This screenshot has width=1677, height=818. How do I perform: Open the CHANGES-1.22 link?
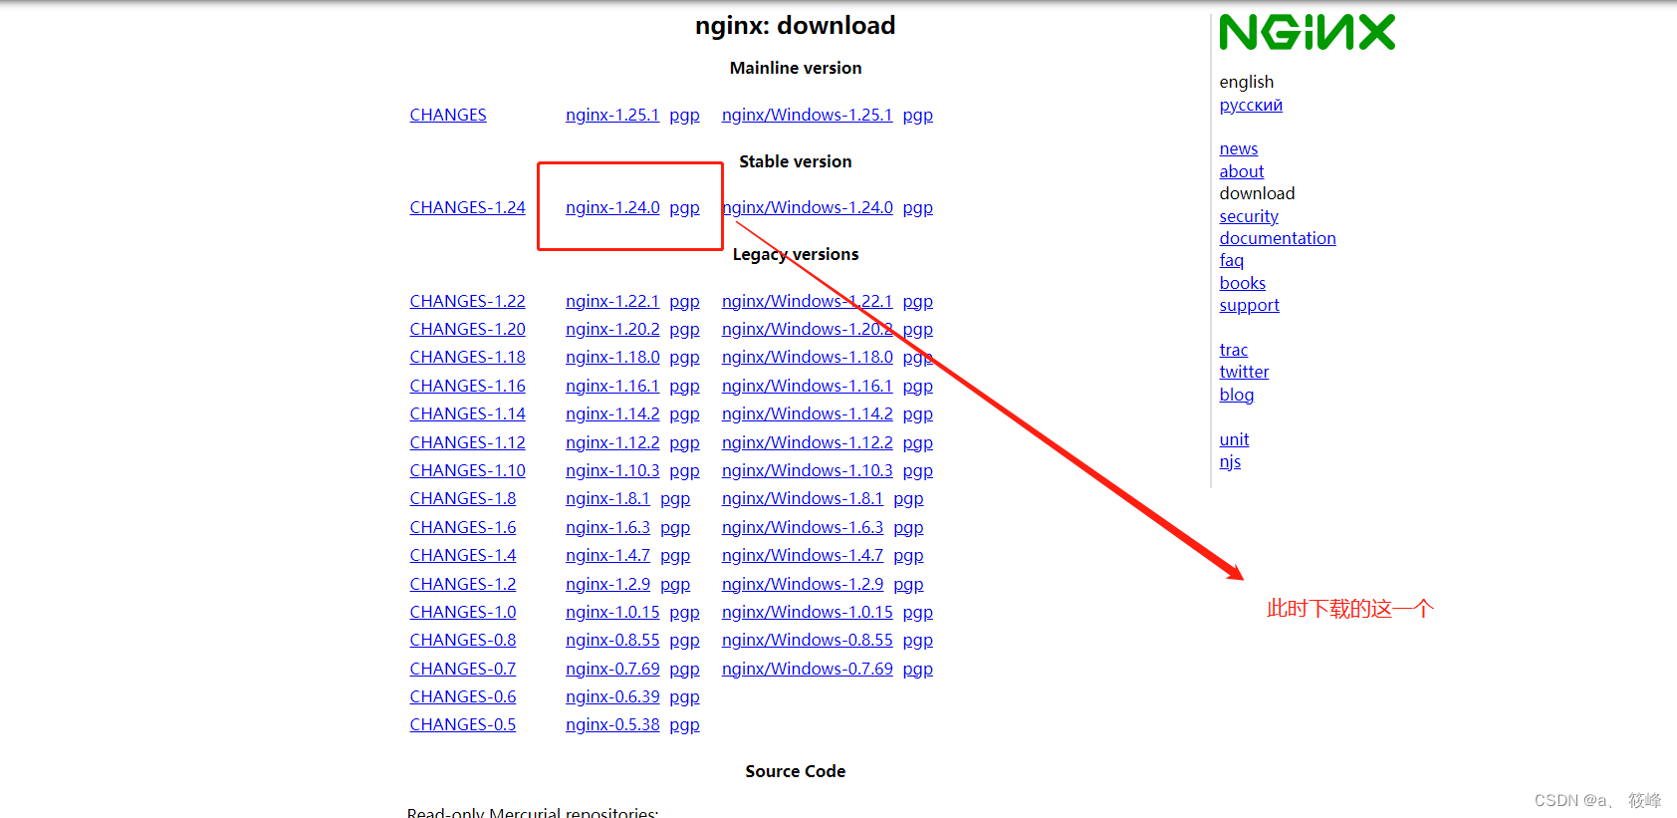tap(467, 301)
